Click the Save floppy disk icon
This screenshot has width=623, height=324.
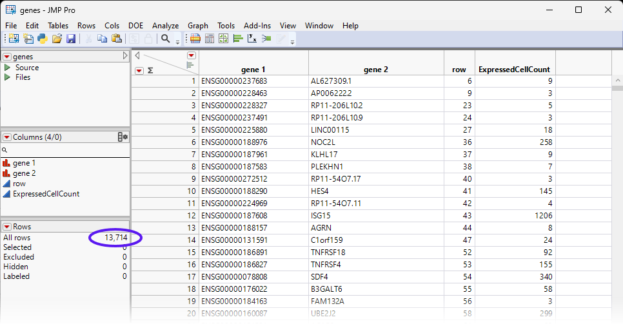click(71, 39)
